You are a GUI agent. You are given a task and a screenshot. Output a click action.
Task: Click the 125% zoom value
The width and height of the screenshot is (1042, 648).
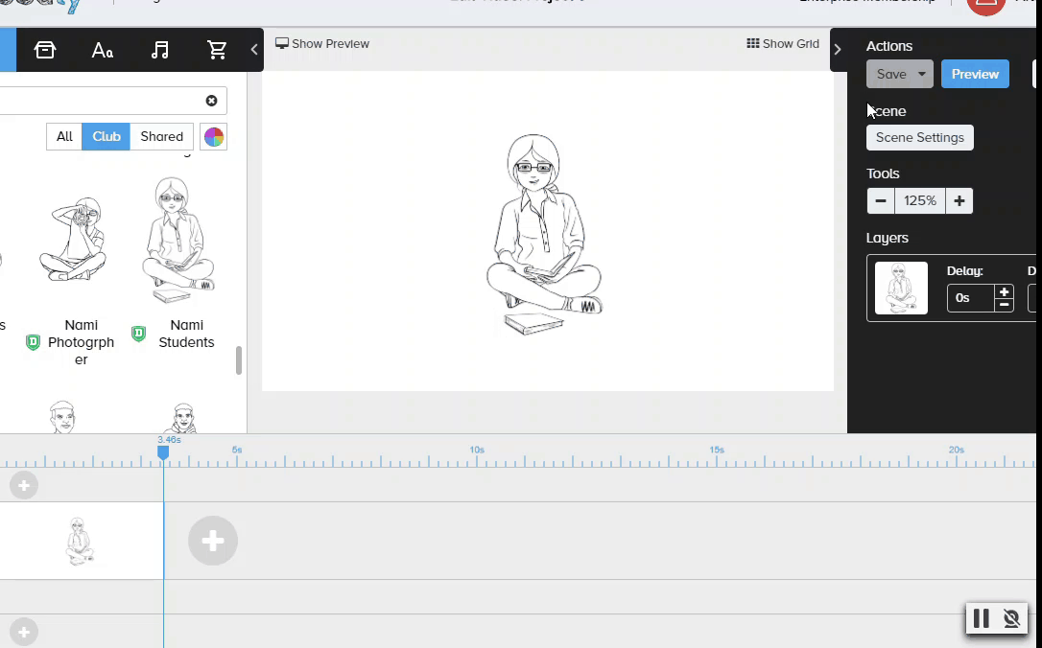click(x=920, y=200)
